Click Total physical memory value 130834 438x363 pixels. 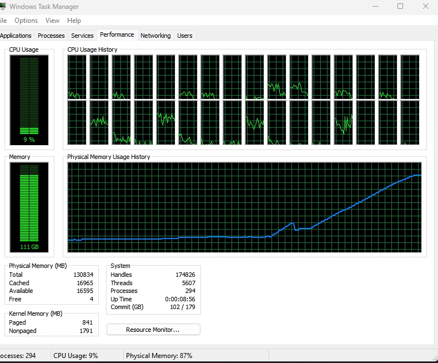(83, 275)
